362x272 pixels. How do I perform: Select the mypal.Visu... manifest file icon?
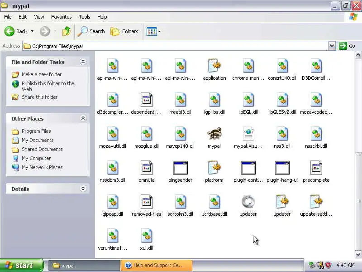pos(248,133)
